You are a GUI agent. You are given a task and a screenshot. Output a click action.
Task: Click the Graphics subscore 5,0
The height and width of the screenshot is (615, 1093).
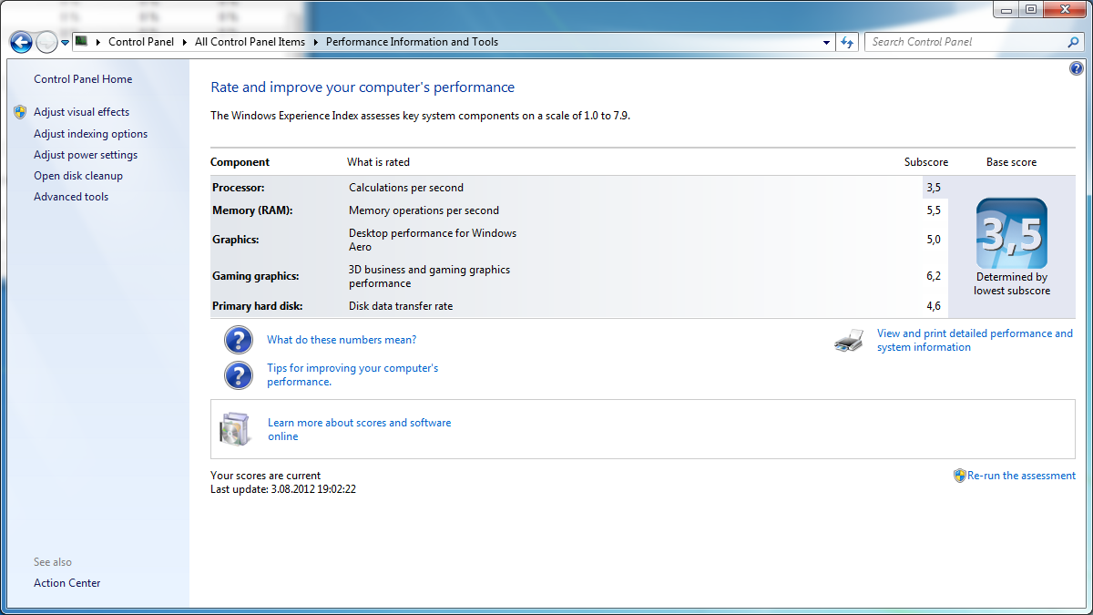(934, 240)
